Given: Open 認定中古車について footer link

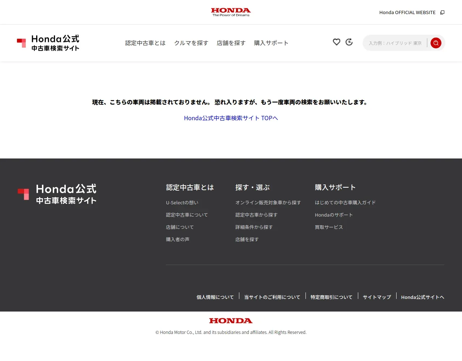Looking at the screenshot, I should click(187, 215).
